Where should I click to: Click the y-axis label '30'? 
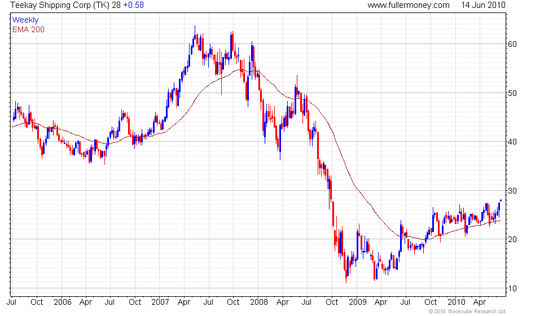[512, 191]
